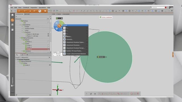Viewport: 182px width, 102px height.
Task: Go to the home workspace icon
Action: pyautogui.click(x=13, y=15)
